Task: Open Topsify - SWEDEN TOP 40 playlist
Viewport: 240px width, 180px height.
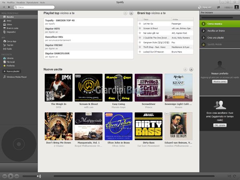Action: 88,22
